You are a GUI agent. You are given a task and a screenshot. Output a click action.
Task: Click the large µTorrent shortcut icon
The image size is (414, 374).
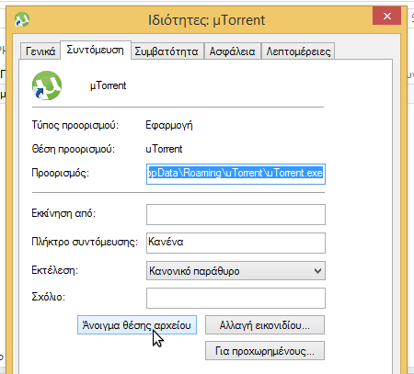(47, 85)
